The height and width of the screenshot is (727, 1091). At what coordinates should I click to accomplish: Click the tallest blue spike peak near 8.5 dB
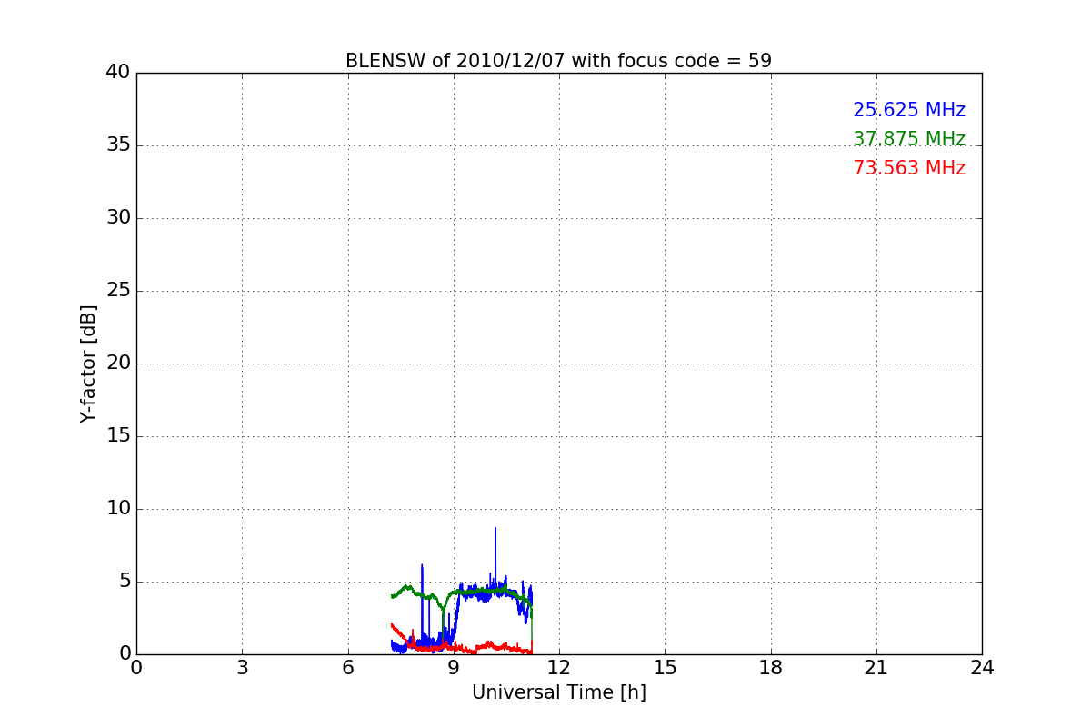(x=495, y=529)
